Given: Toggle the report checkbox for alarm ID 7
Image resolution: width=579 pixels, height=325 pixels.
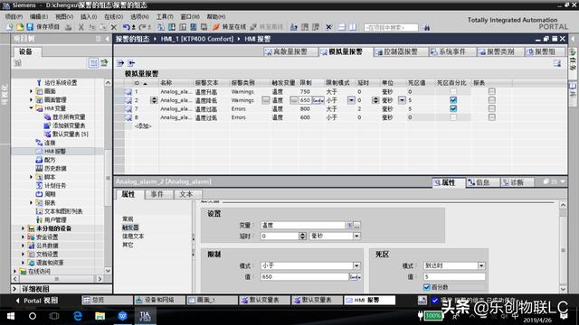Looking at the screenshot, I should pos(491,108).
